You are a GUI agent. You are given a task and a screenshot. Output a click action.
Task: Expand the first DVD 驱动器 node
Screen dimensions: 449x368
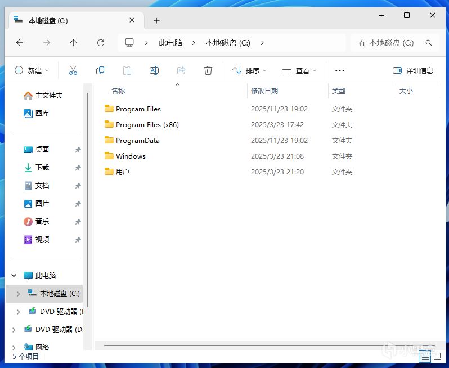(x=19, y=312)
